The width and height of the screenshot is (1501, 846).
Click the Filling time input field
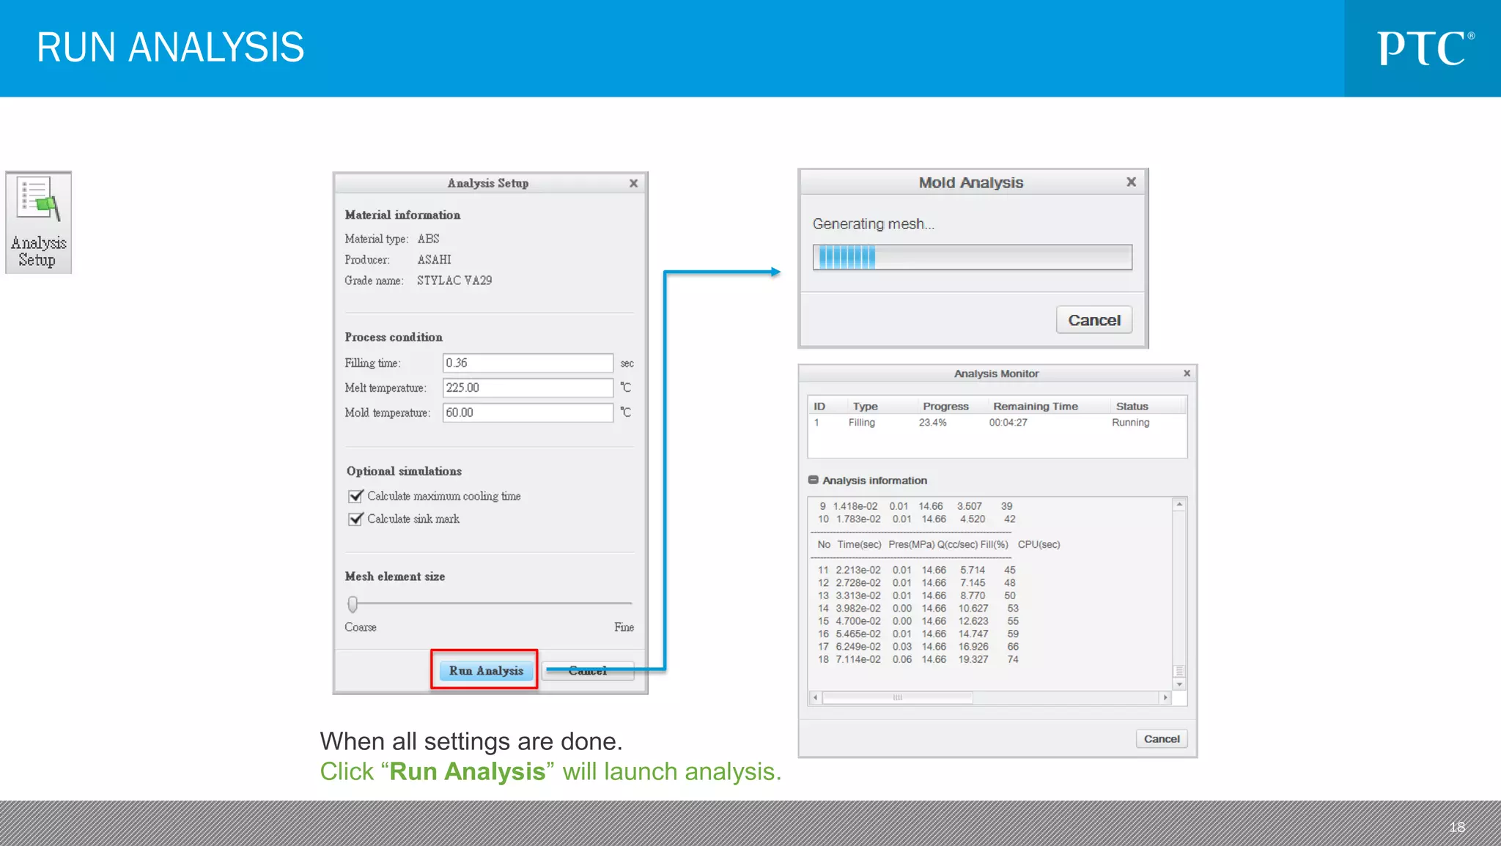point(528,363)
